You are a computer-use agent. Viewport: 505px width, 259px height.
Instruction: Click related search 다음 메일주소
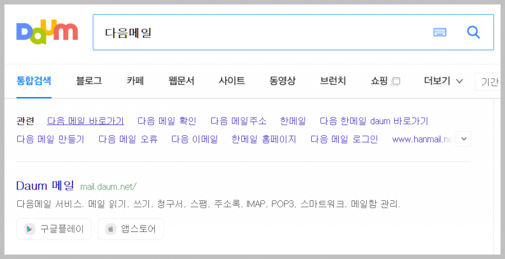point(238,121)
